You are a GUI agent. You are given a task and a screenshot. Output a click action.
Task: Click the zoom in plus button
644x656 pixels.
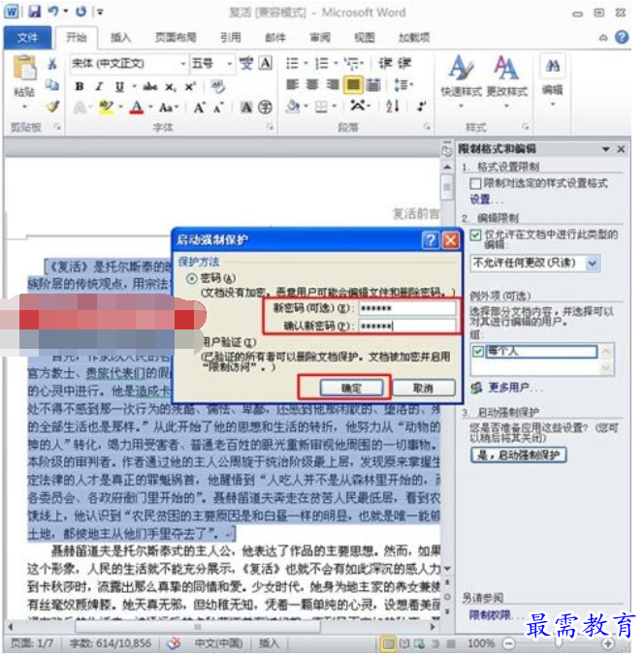pyautogui.click(x=607, y=643)
